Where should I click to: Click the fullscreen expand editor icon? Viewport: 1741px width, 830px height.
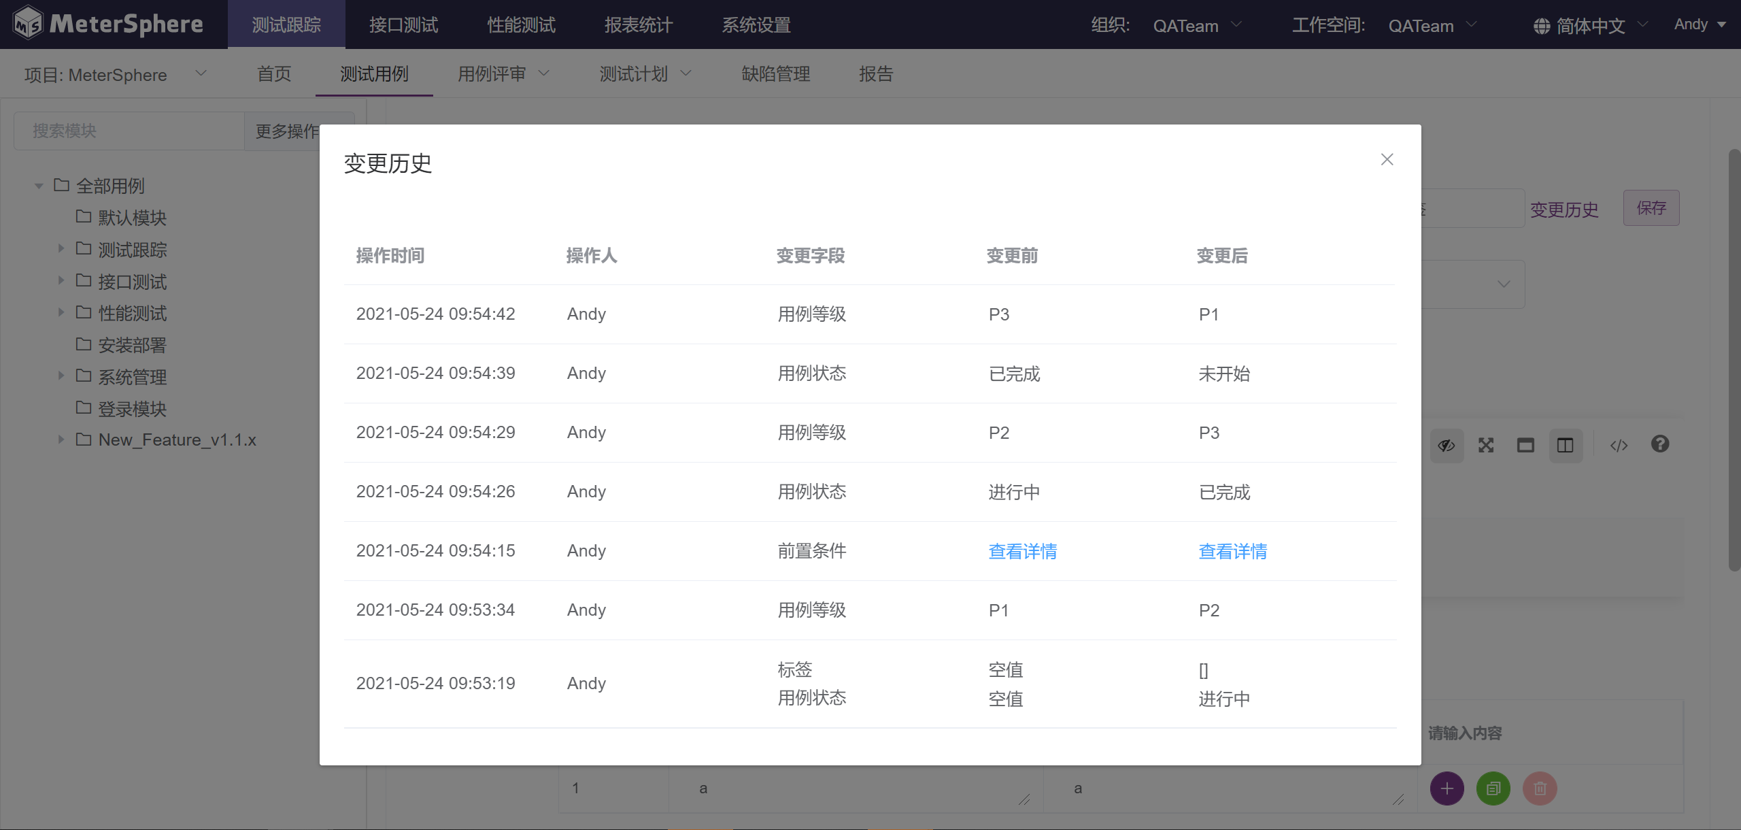coord(1486,446)
